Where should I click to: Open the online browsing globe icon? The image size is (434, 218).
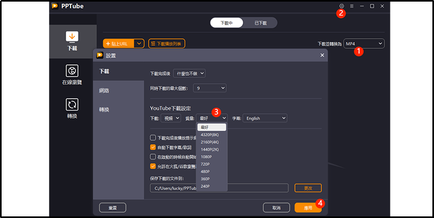[72, 71]
